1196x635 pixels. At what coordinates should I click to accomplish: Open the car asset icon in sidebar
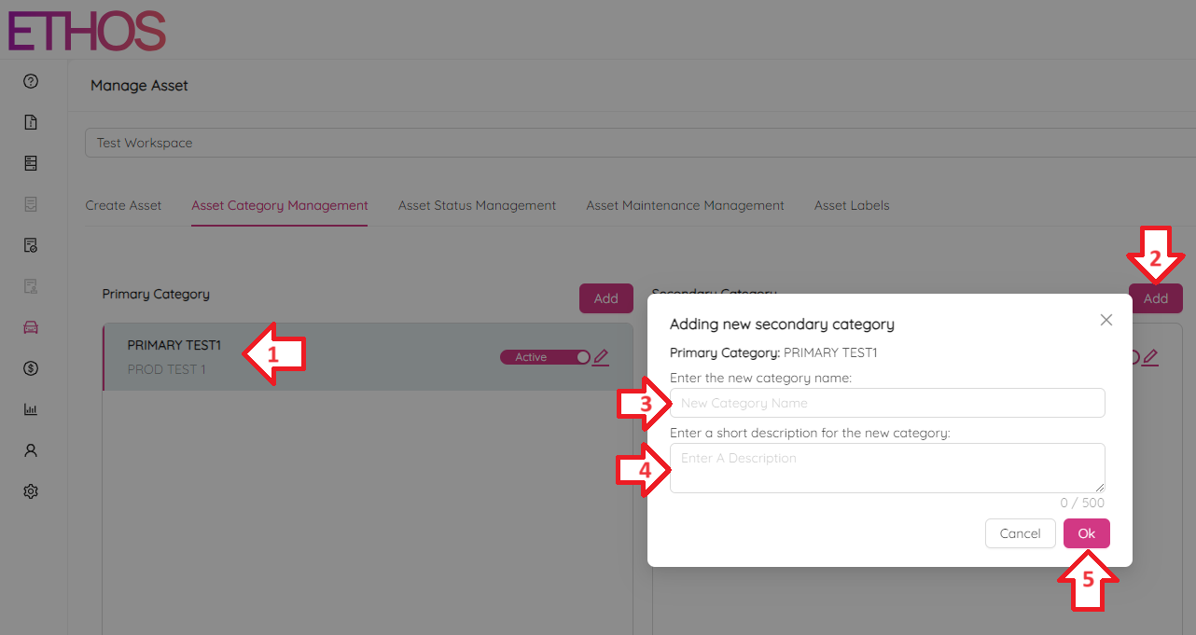[x=31, y=327]
